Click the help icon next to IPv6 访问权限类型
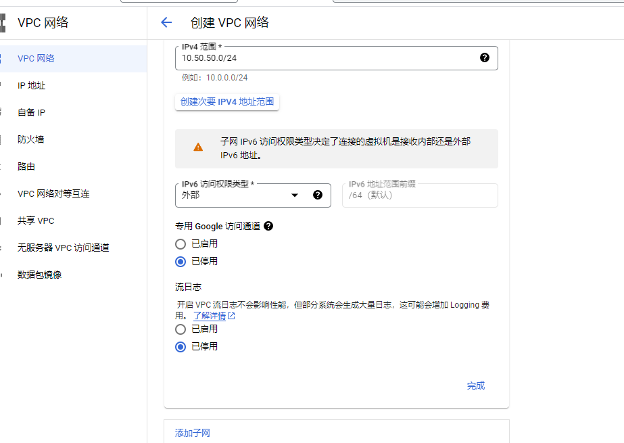 pyautogui.click(x=318, y=195)
